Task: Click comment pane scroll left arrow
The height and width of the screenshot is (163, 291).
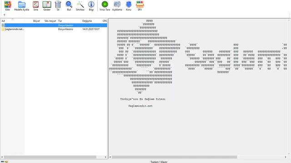Action: [x=110, y=157]
